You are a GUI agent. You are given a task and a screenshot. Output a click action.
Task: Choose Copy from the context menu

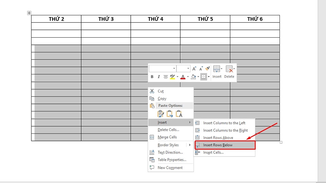tap(171, 98)
